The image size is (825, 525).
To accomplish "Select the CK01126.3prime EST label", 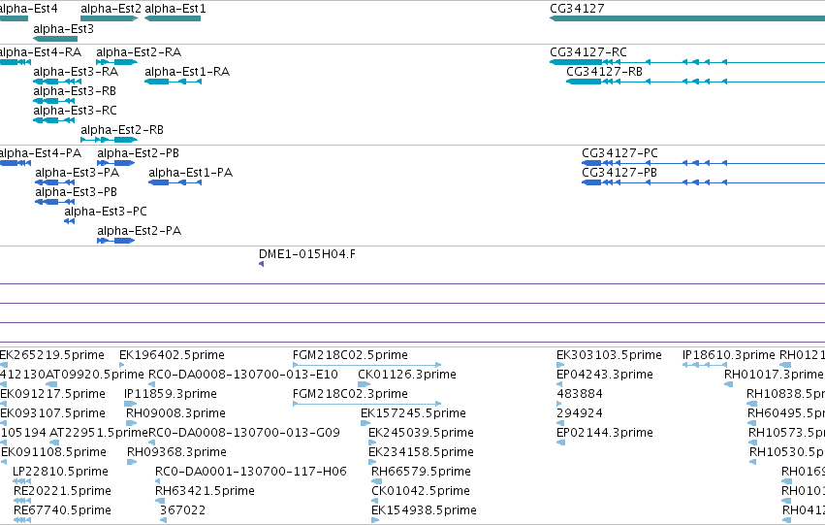I will 407,375.
